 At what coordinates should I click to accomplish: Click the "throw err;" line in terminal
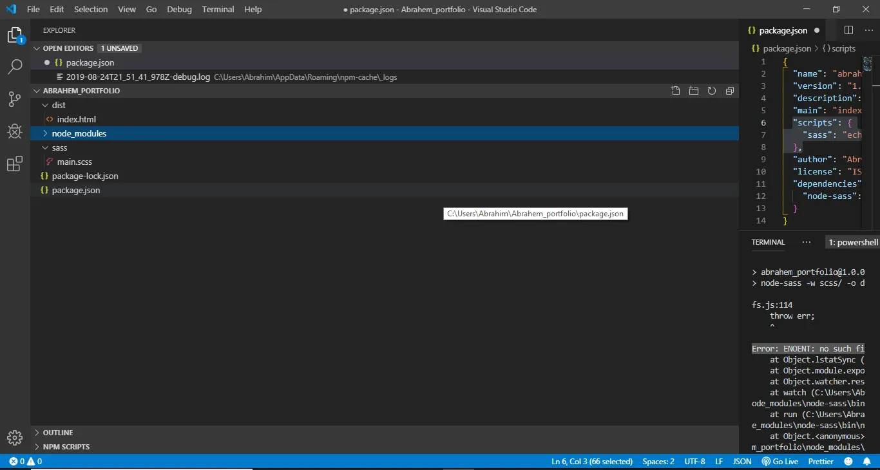[792, 315]
